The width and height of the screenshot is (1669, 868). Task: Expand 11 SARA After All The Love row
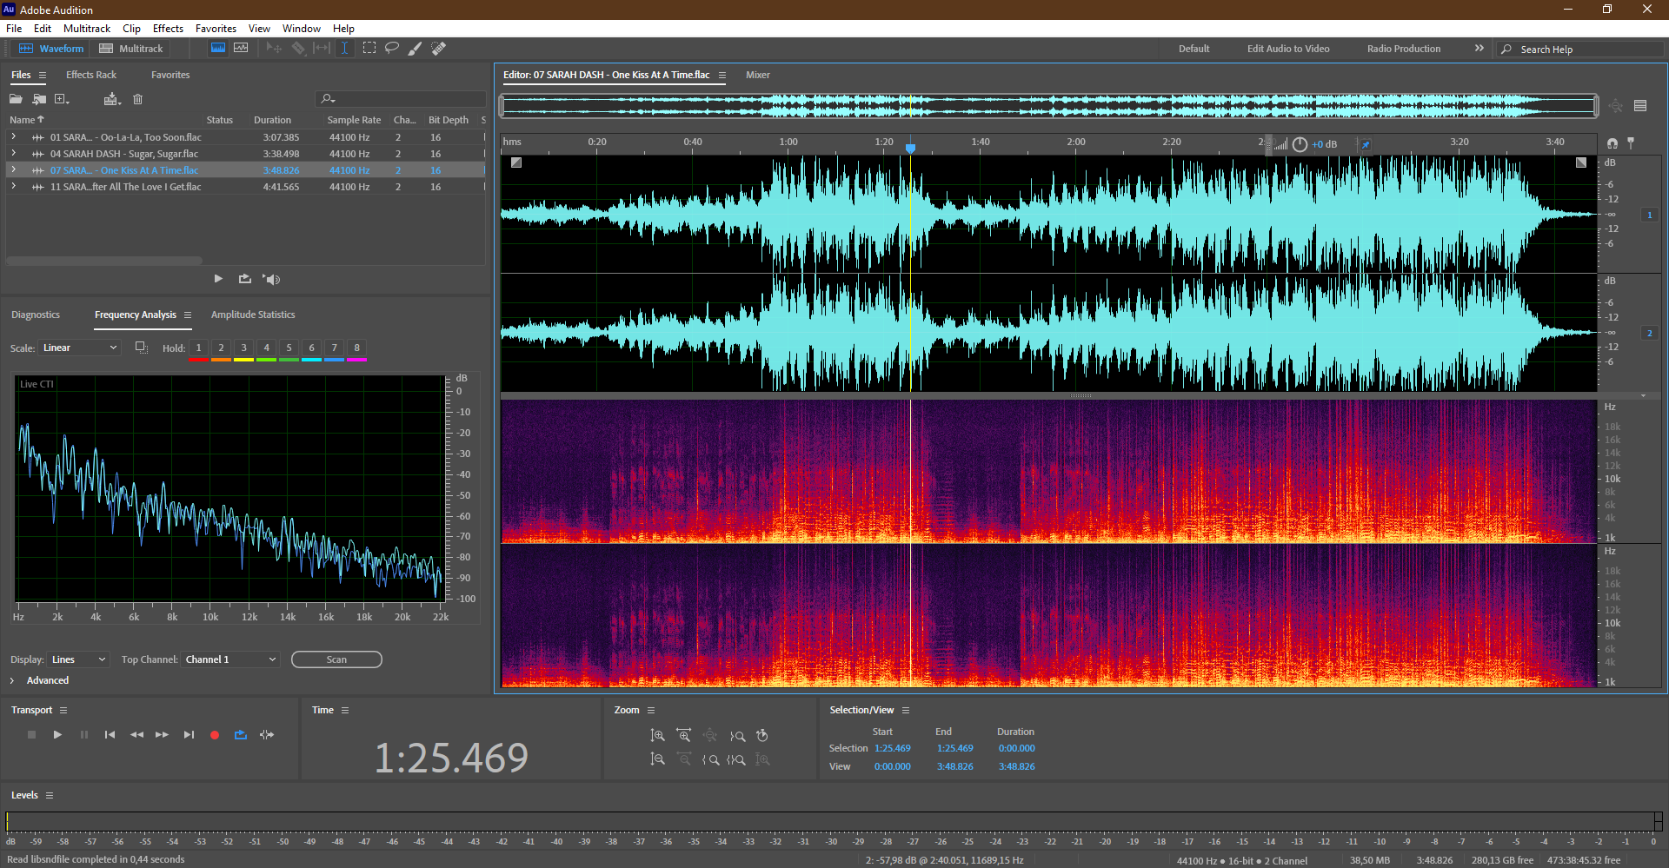click(14, 187)
